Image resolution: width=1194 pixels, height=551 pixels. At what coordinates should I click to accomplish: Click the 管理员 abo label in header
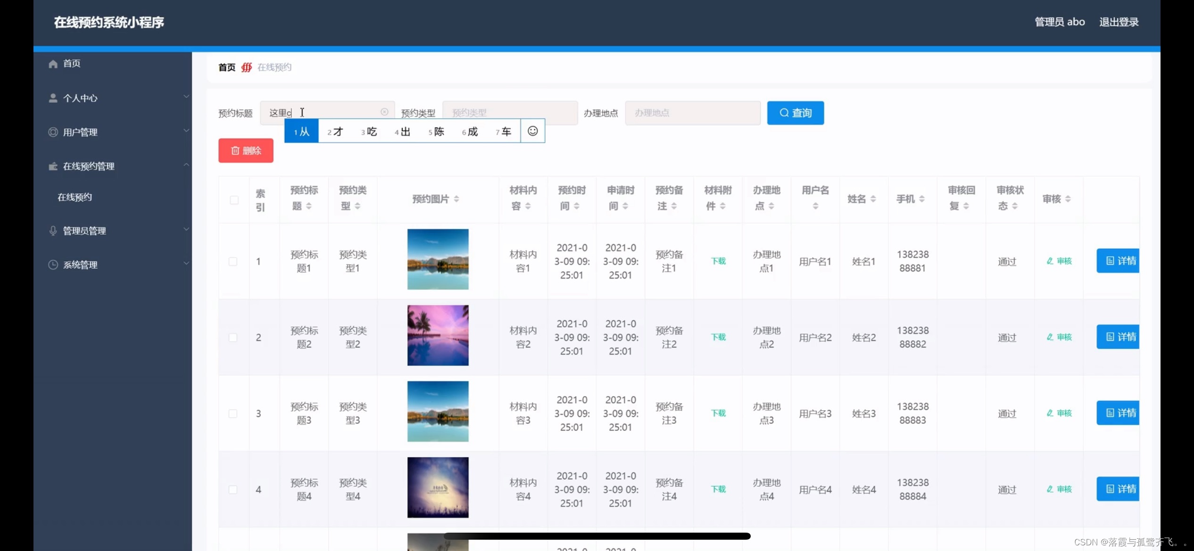(x=1060, y=22)
